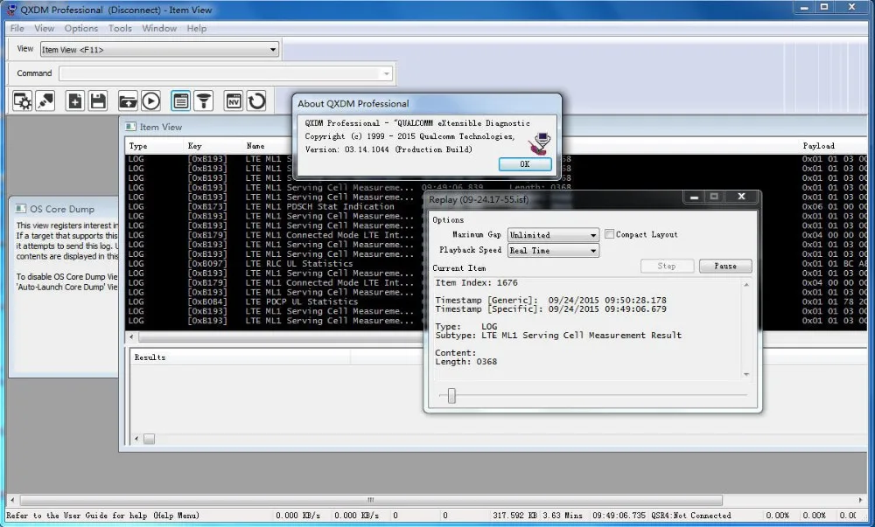Open the File menu
This screenshot has width=875, height=527.
(x=17, y=28)
